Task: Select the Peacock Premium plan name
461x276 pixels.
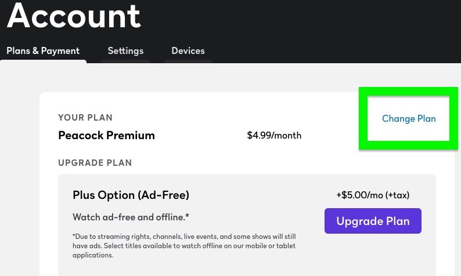Action: [106, 136]
